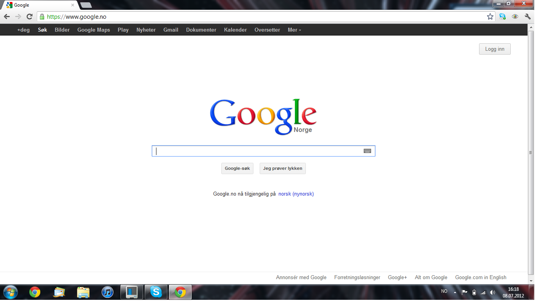Open a new tab with the new-tab button

[86, 5]
